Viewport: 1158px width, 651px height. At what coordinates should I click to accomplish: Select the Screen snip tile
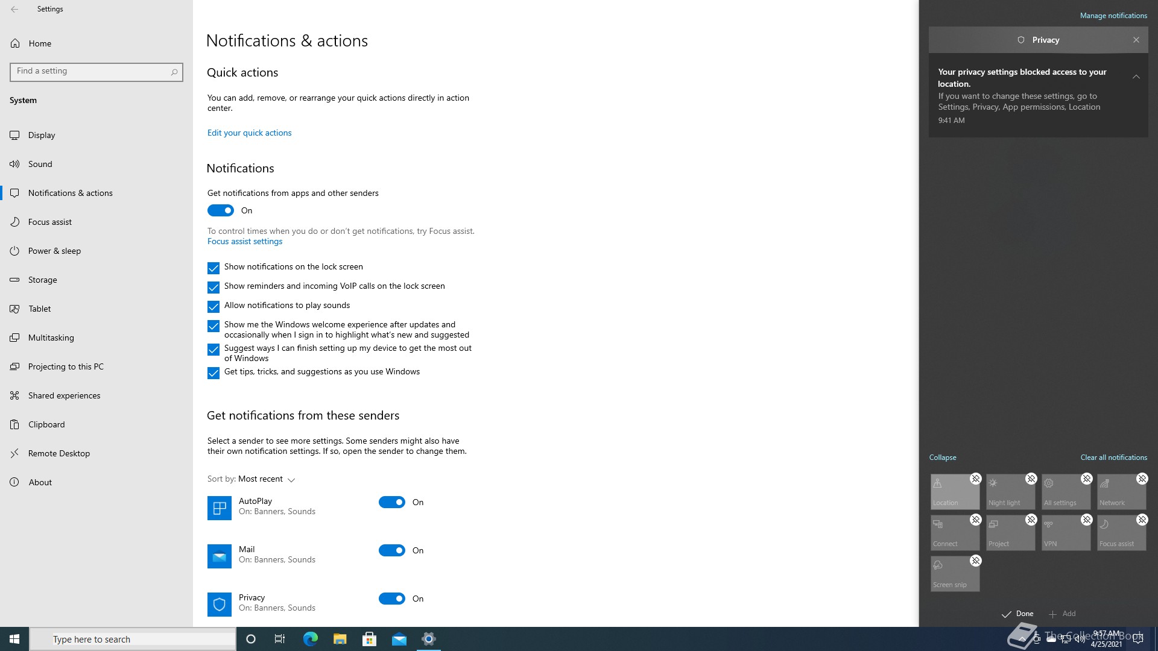pos(955,574)
